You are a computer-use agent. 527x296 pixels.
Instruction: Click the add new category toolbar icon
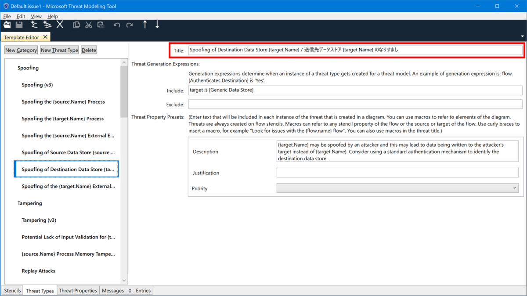tap(34, 25)
